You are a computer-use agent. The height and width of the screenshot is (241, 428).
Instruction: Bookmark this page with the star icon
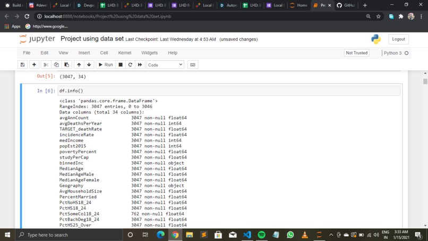(x=378, y=16)
